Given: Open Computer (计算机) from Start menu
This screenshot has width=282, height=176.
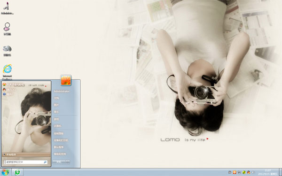Looking at the screenshot, I should pyautogui.click(x=57, y=126).
